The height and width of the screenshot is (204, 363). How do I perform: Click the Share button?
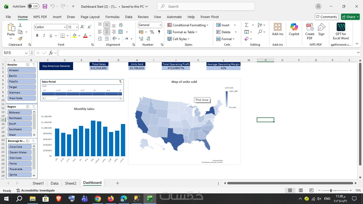click(350, 17)
